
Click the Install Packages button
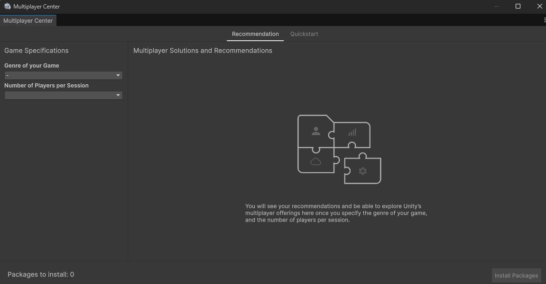tap(517, 275)
